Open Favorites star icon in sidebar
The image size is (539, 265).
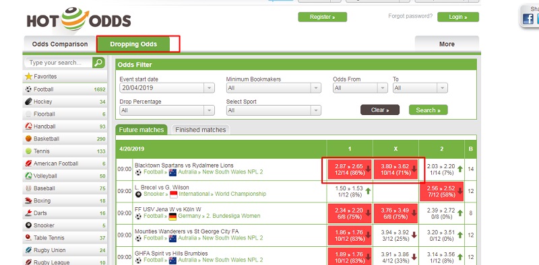[28, 77]
